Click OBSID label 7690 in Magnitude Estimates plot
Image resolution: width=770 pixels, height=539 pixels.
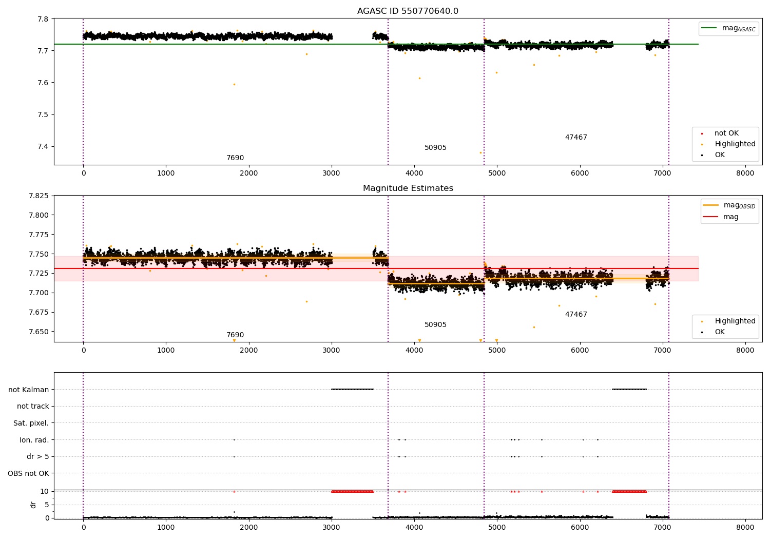[235, 335]
